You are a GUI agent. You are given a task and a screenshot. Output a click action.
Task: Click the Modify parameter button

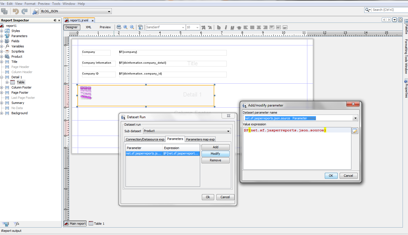point(216,154)
